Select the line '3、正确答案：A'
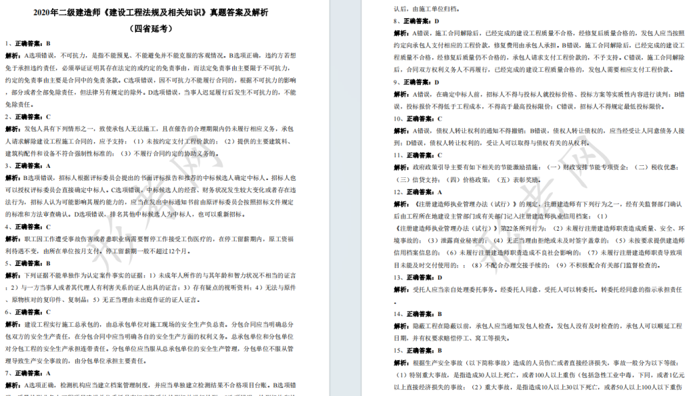693x396 pixels. point(28,166)
